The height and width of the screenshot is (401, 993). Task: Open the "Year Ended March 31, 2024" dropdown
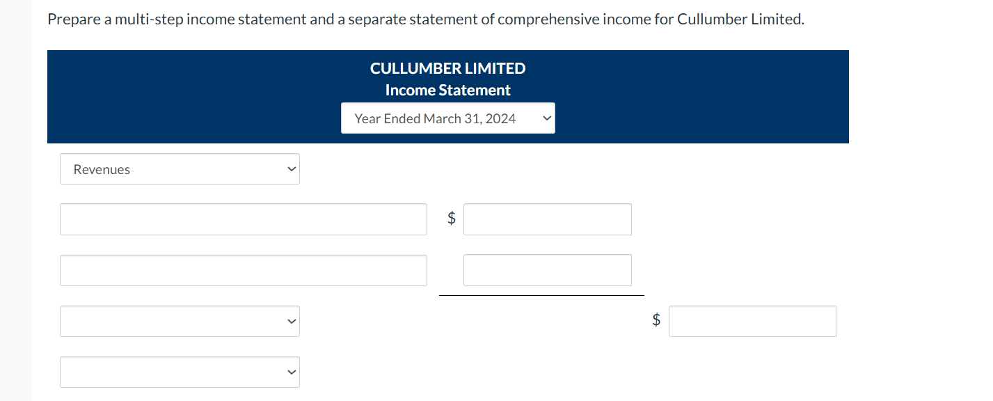coord(447,118)
